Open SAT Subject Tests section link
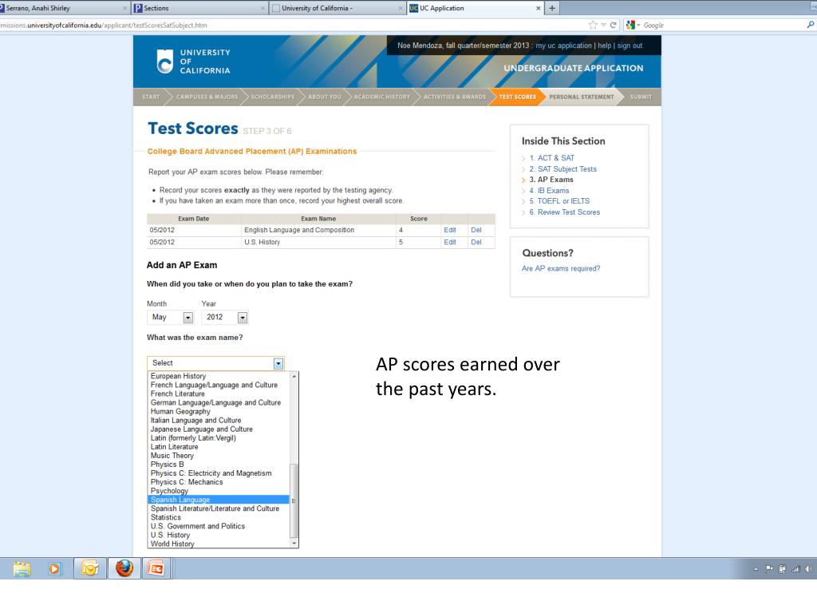Screen dimensions: 817x613 [x=562, y=169]
